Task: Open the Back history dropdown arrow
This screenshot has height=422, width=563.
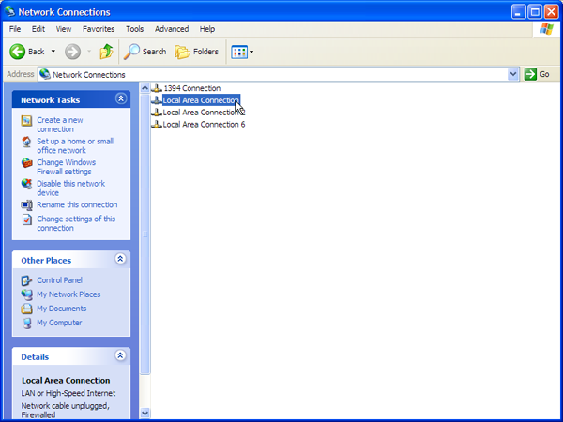Action: [53, 52]
